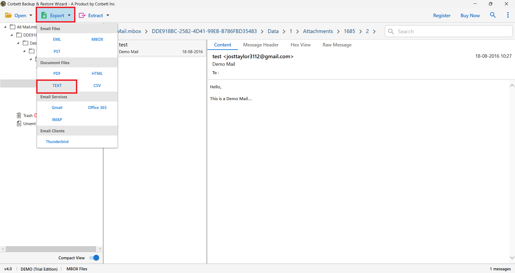Click the scroll left arrow in folder tree
Screen dimensions: 515x273
[x=3, y=249]
